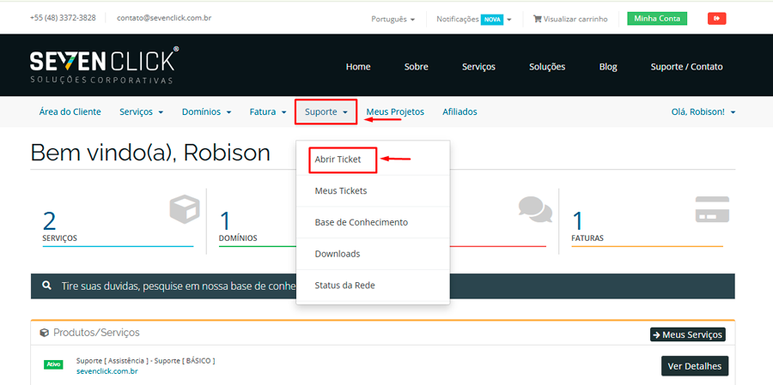The image size is (773, 385).
Task: Click the services box icon
Action: [184, 209]
